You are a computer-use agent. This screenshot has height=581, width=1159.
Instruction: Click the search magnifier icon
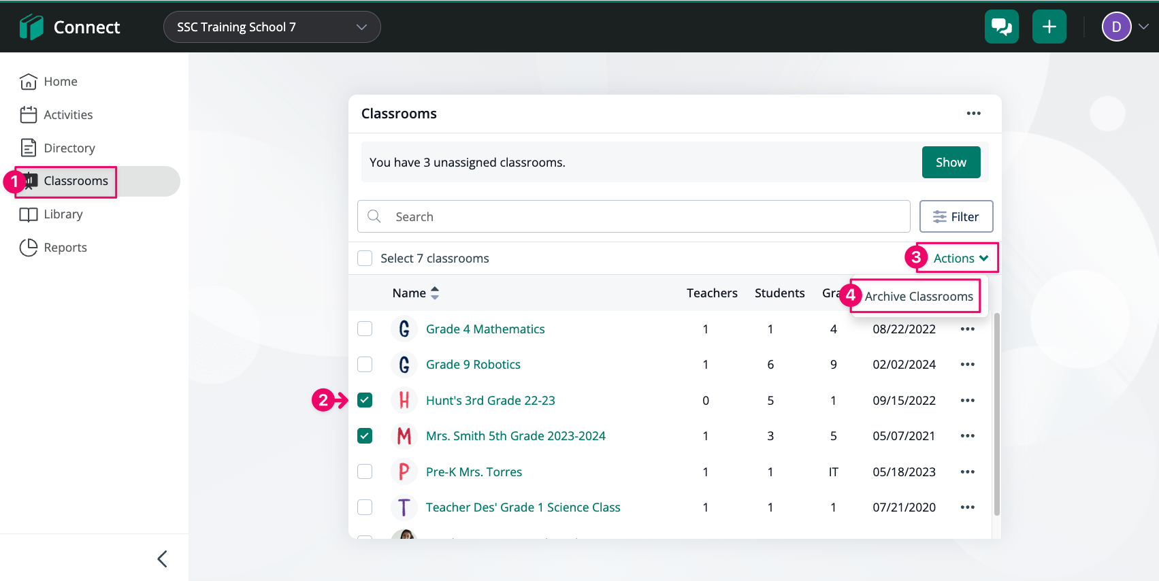coord(374,216)
